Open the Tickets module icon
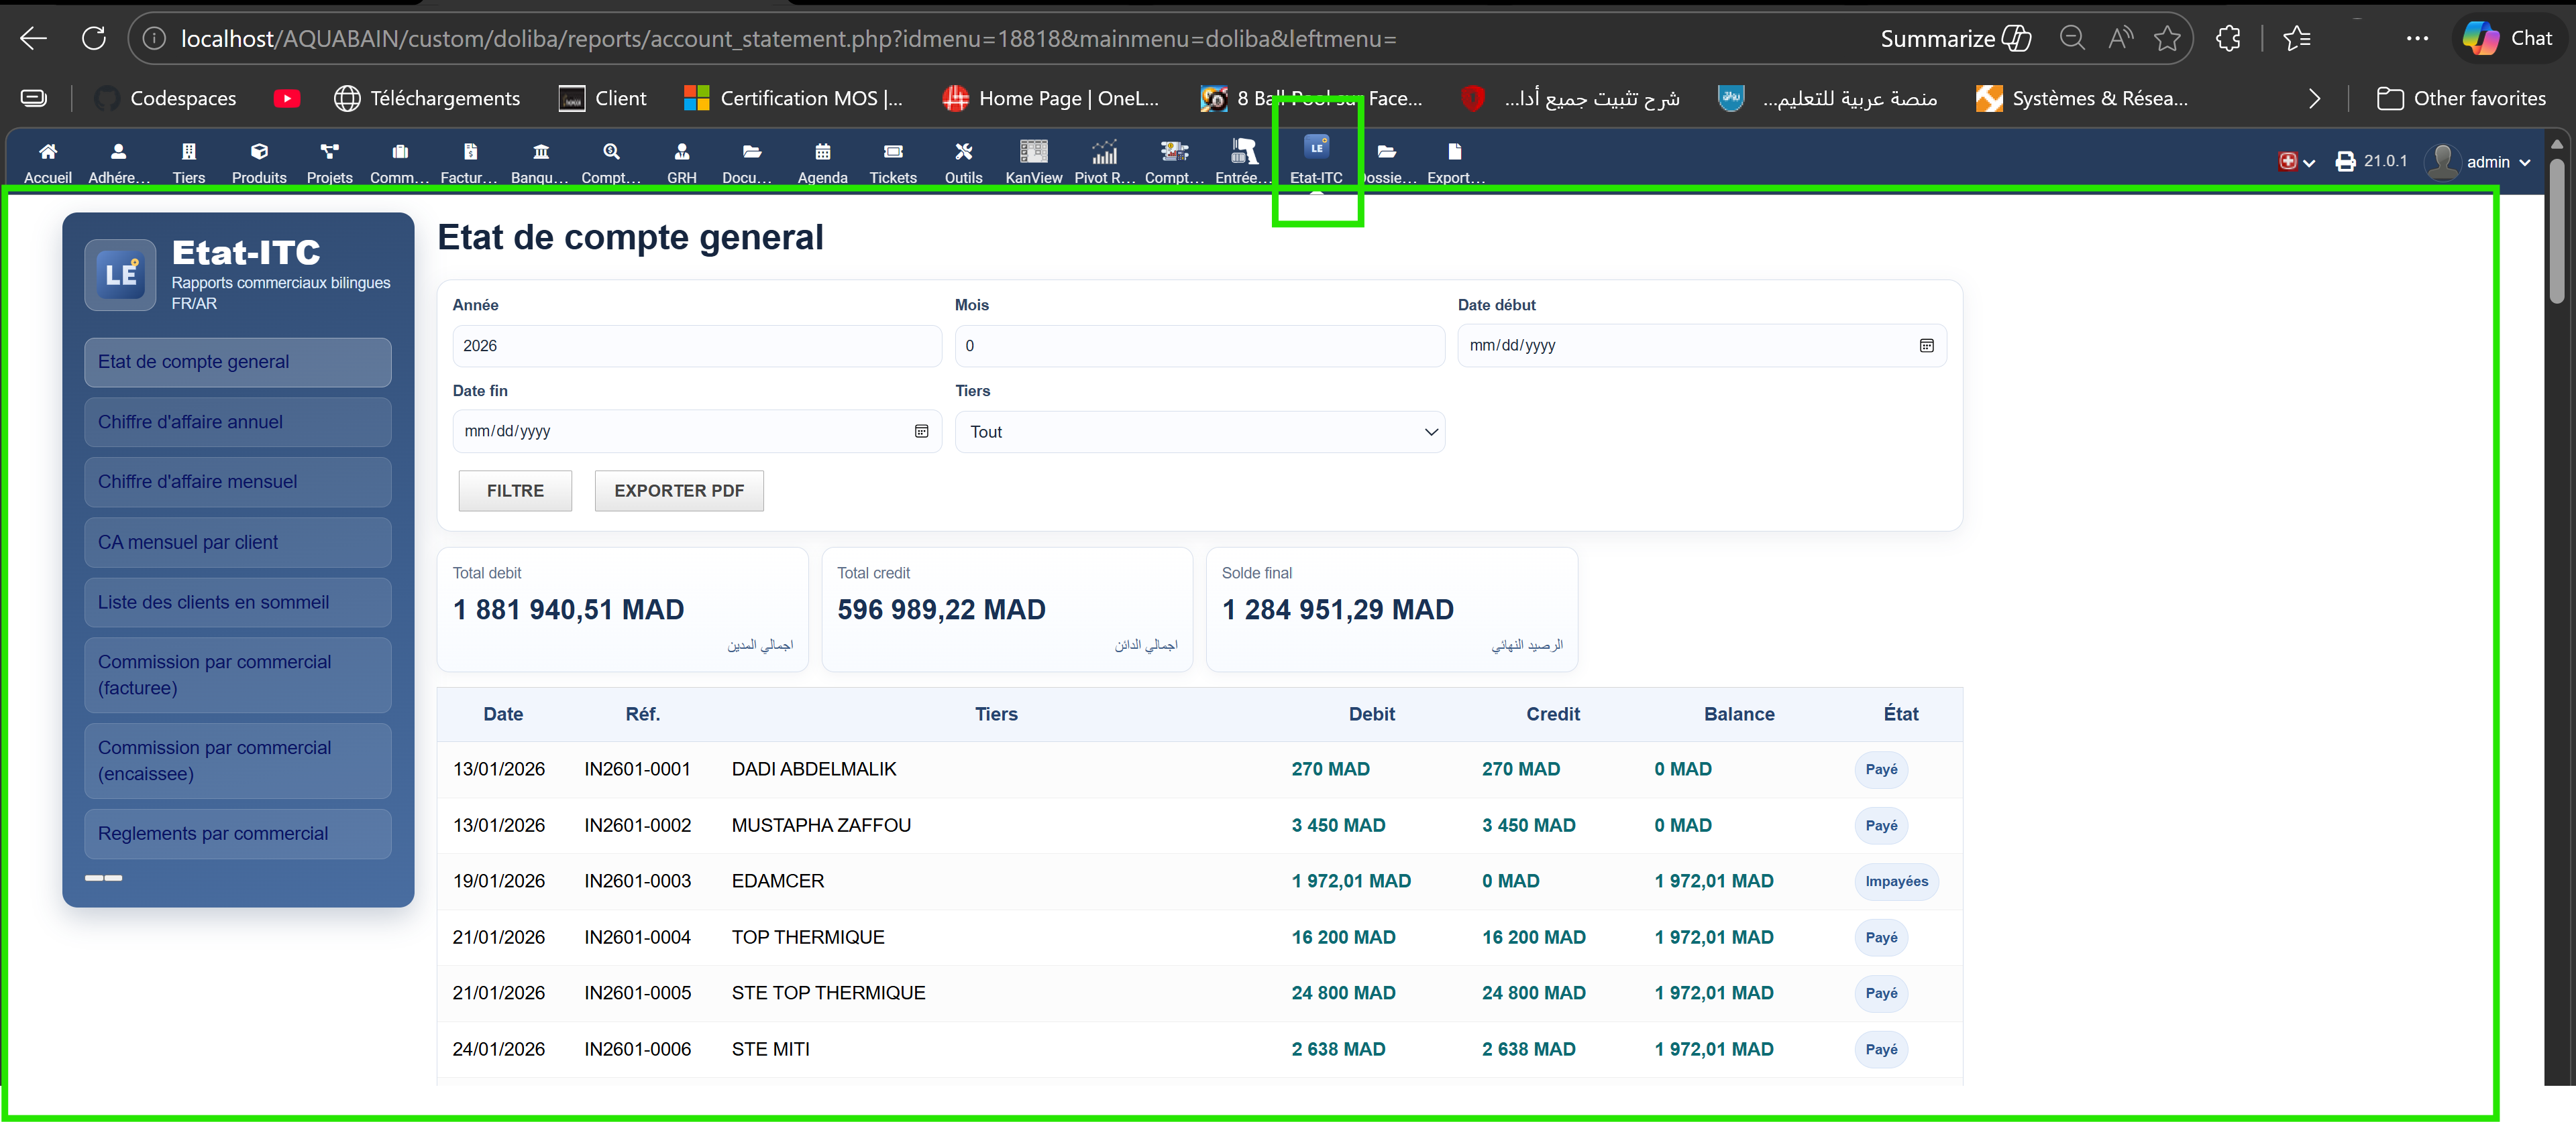Image resolution: width=2576 pixels, height=1122 pixels. click(893, 152)
